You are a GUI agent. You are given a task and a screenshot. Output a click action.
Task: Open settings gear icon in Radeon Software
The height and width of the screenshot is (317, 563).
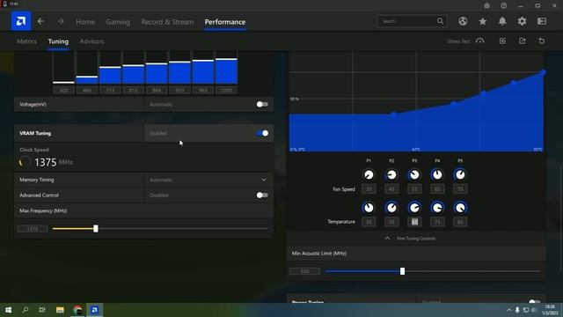coord(522,21)
